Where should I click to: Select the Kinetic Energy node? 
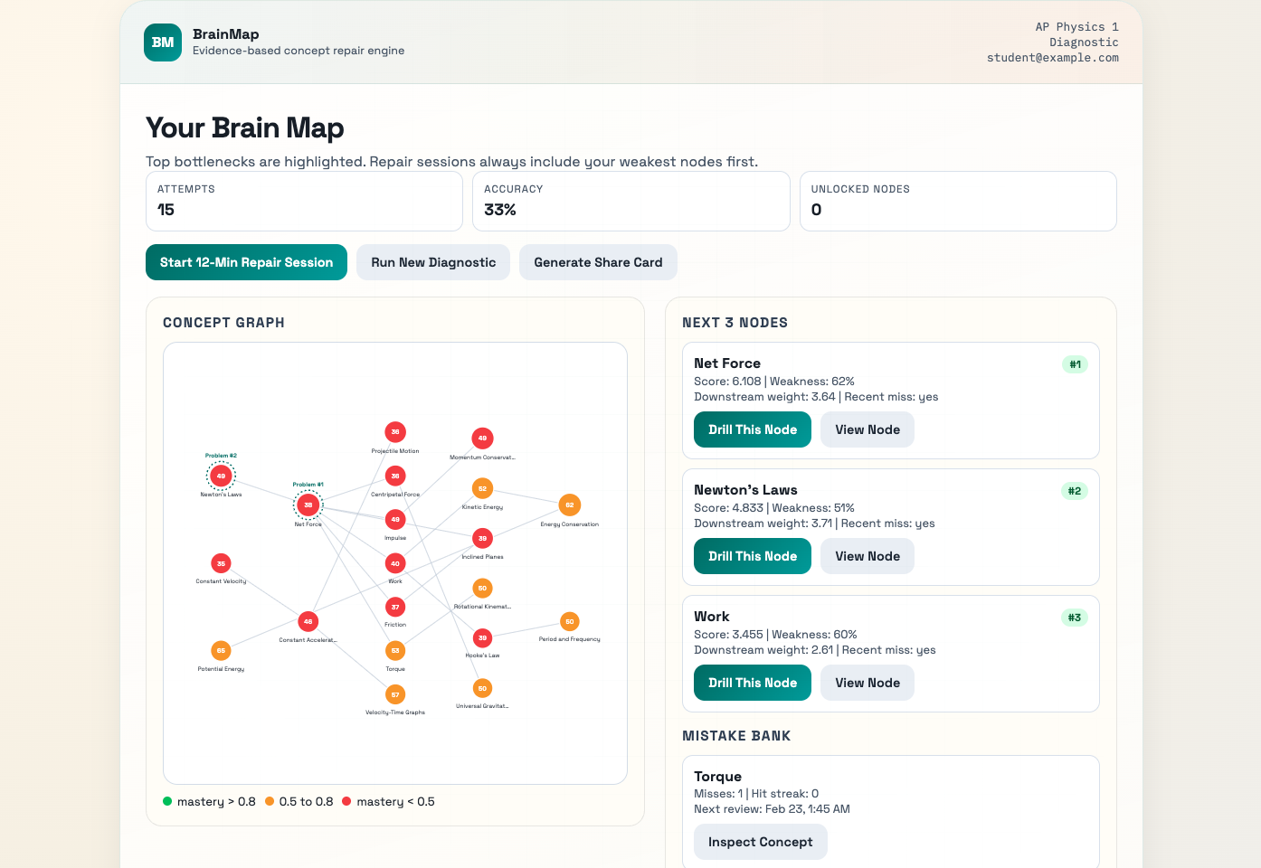[482, 488]
